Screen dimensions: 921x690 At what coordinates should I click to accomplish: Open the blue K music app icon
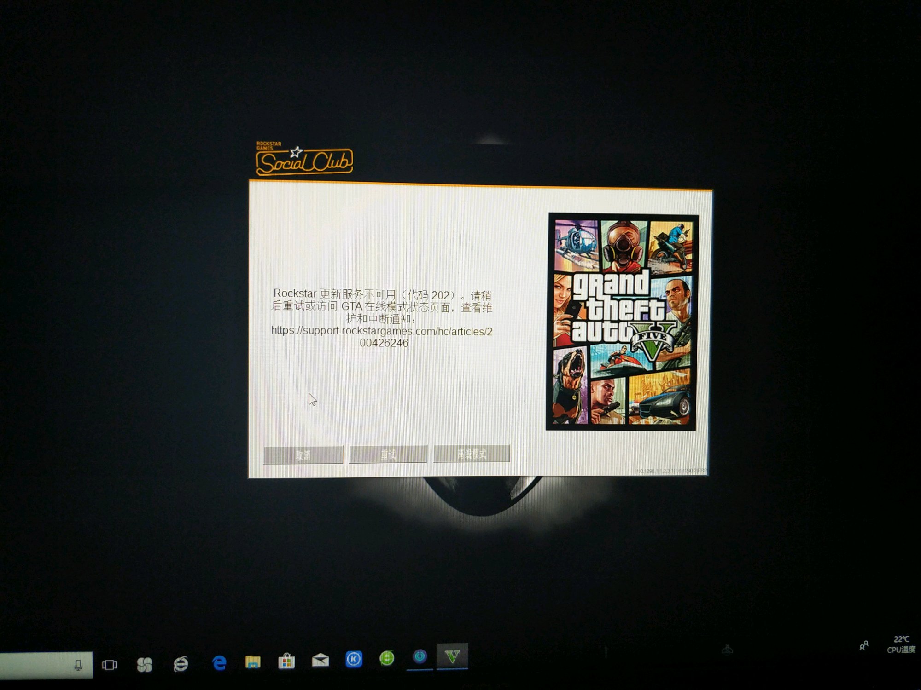354,659
